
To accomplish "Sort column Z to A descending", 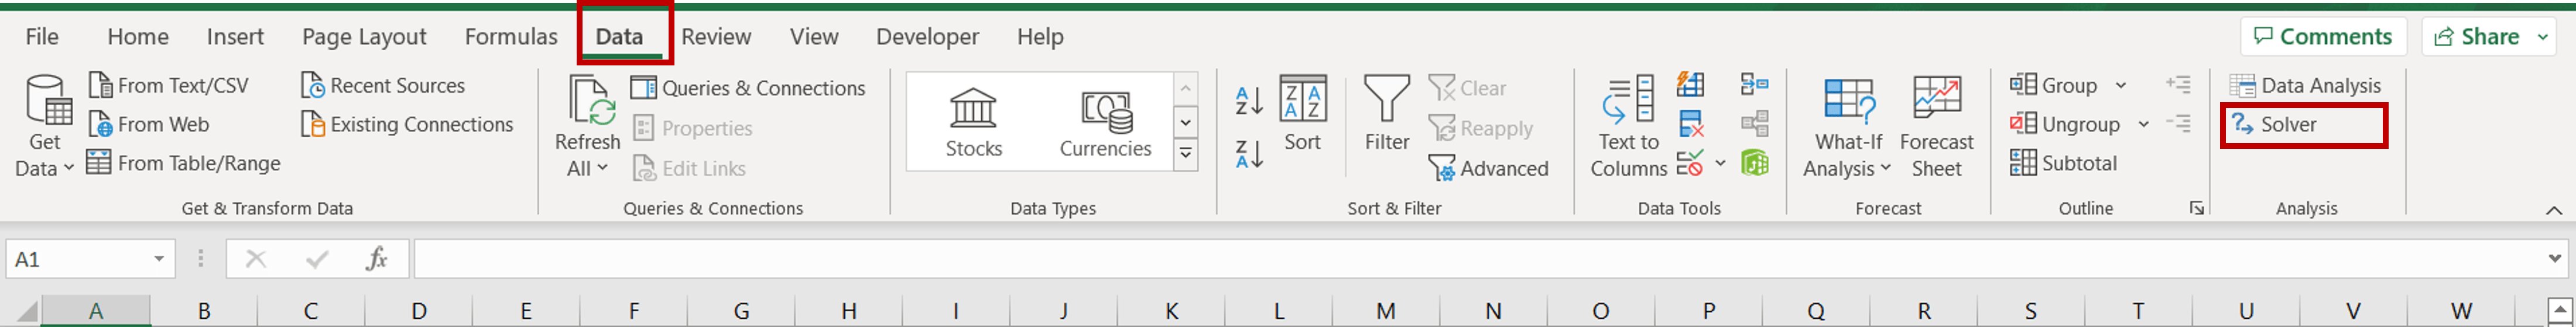I will coord(1249,154).
